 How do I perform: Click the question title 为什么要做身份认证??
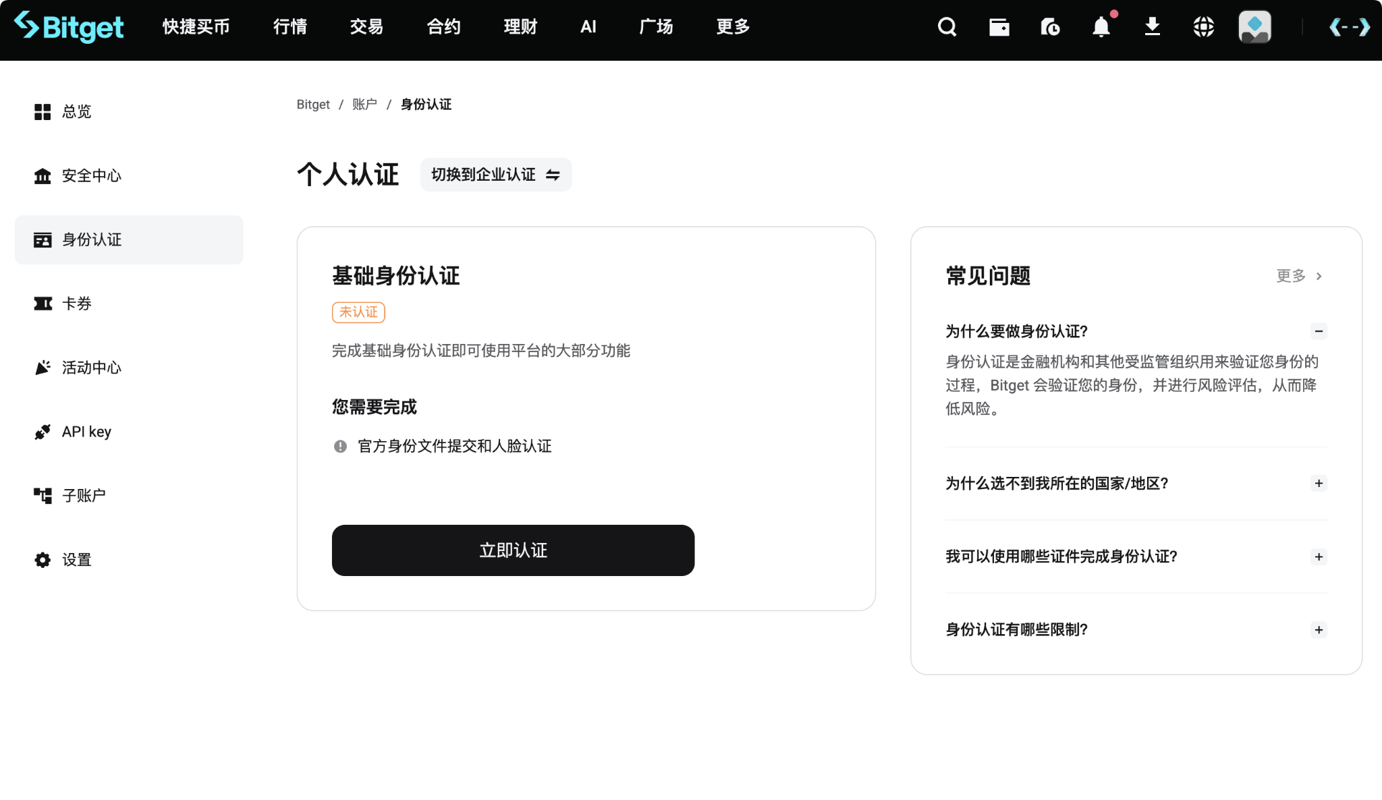tap(1016, 331)
